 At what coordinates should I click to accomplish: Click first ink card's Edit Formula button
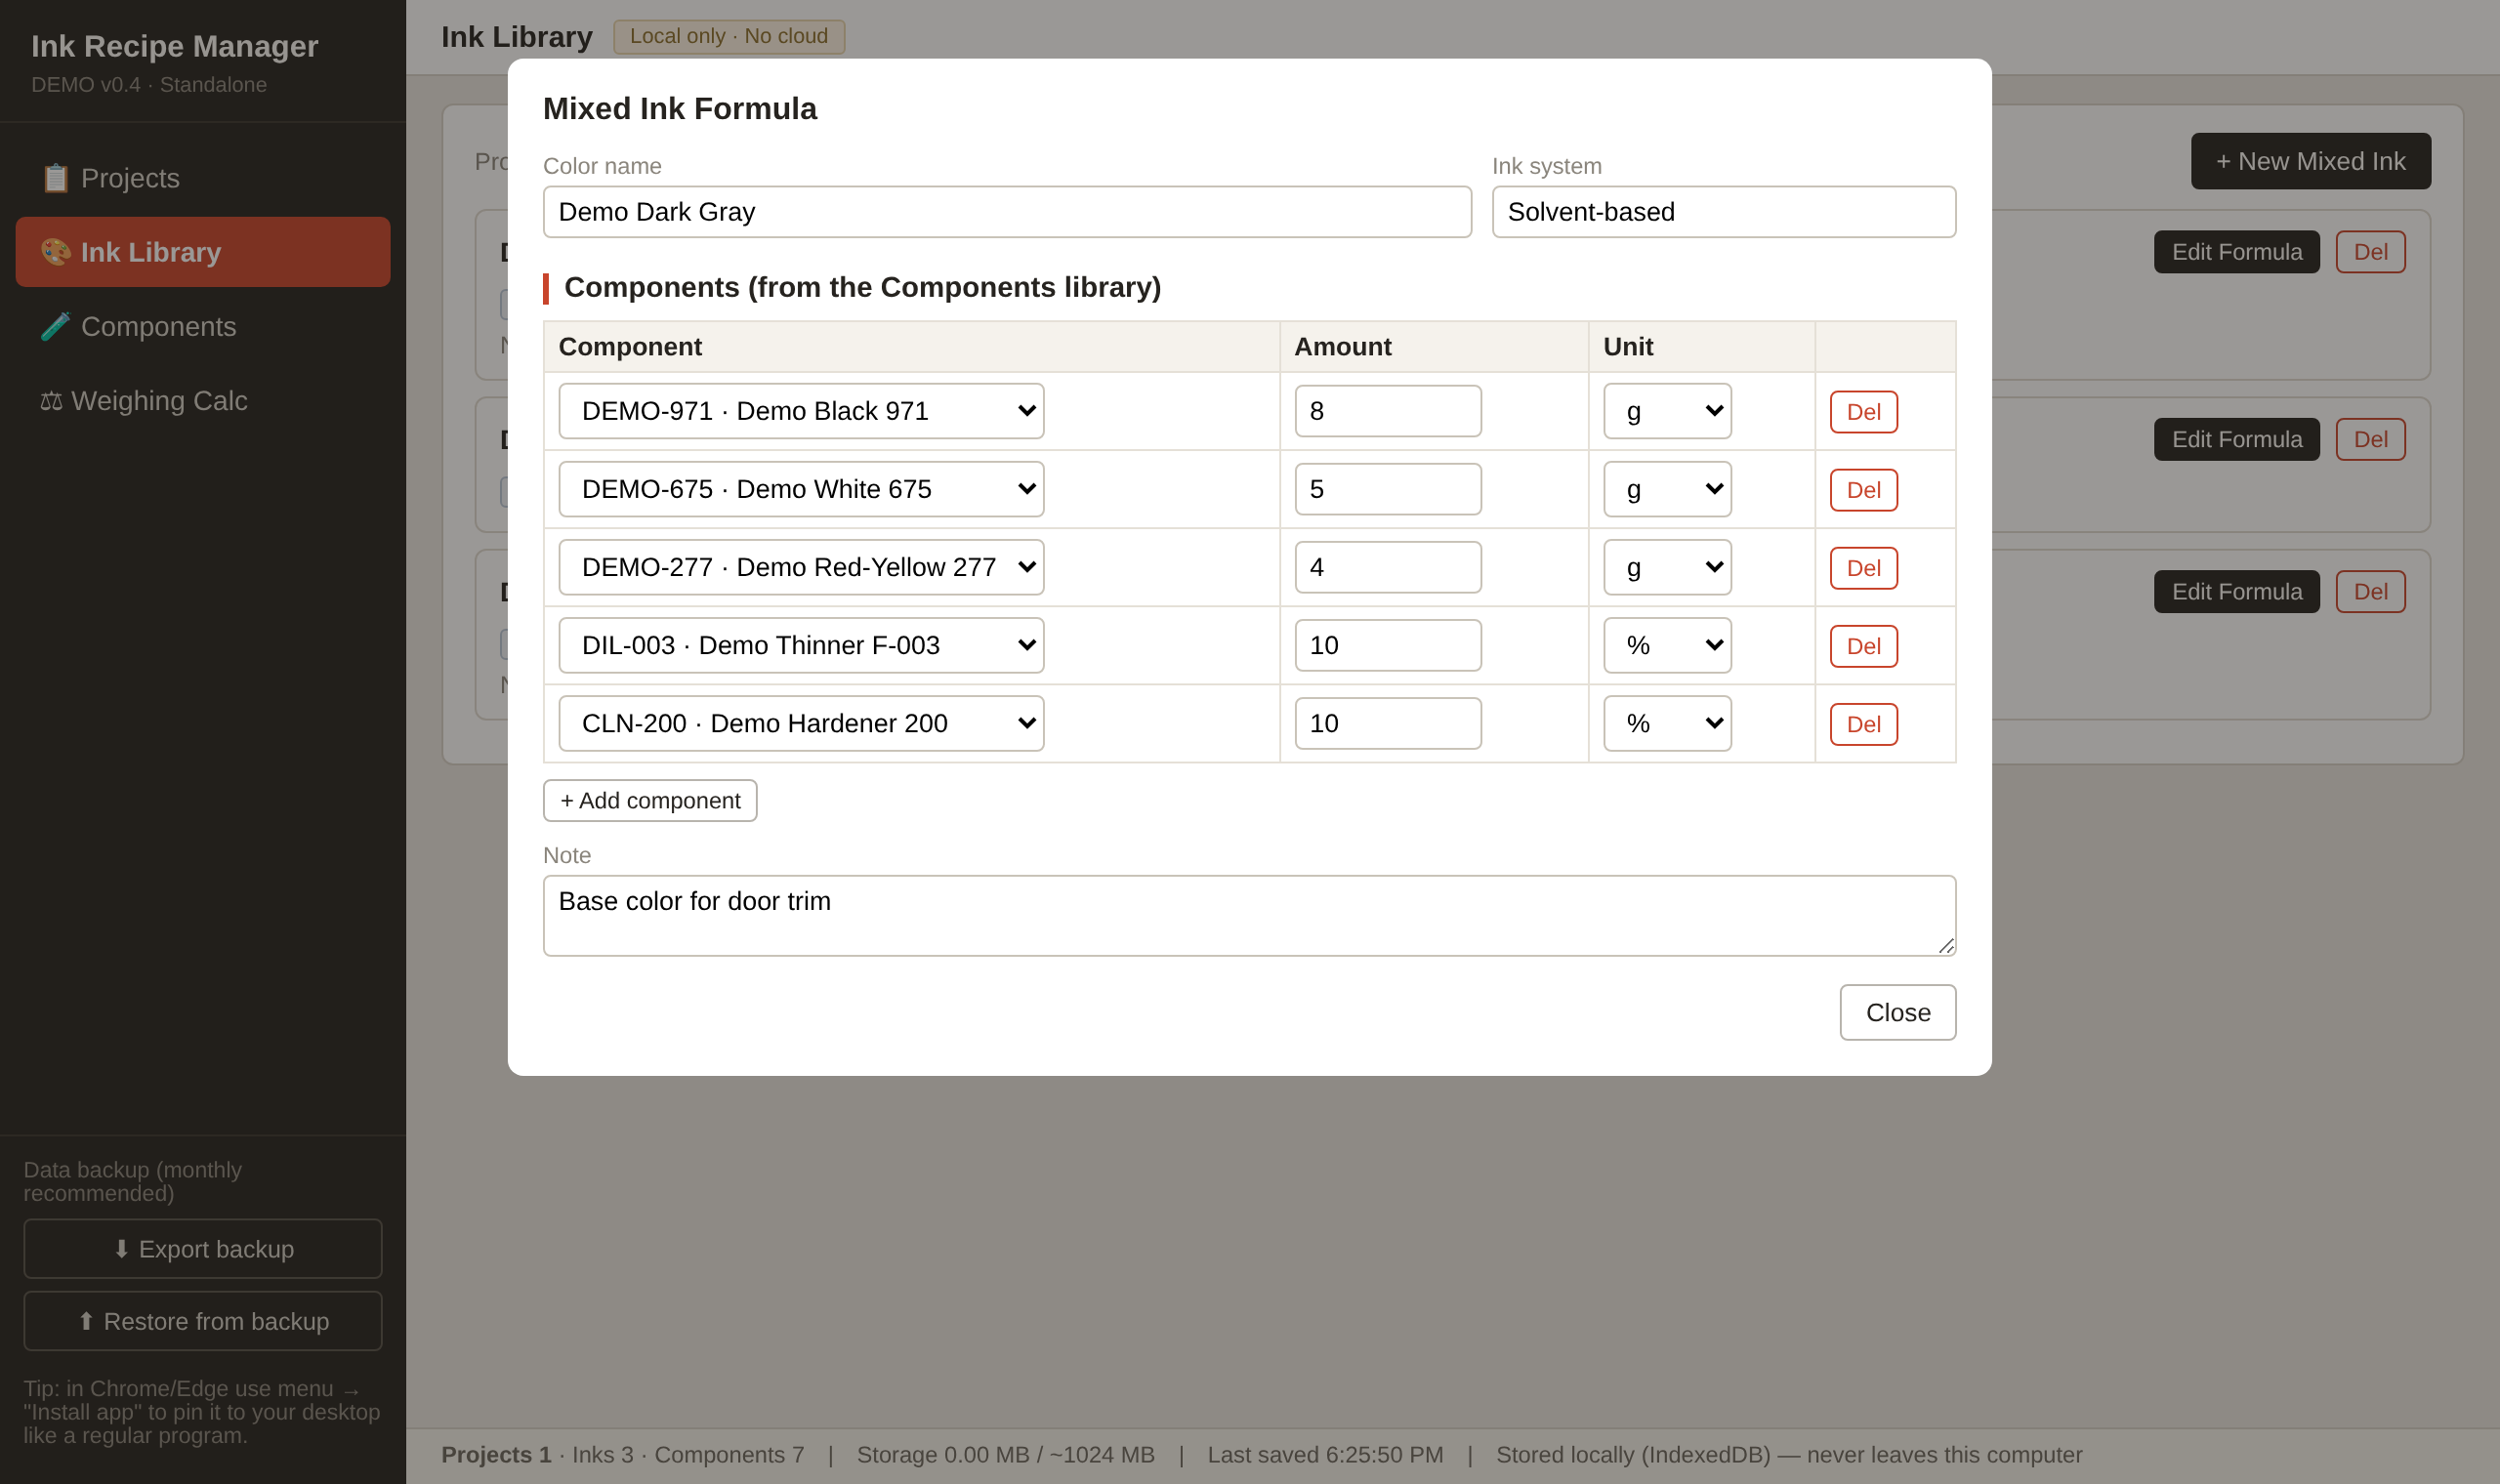click(2236, 252)
